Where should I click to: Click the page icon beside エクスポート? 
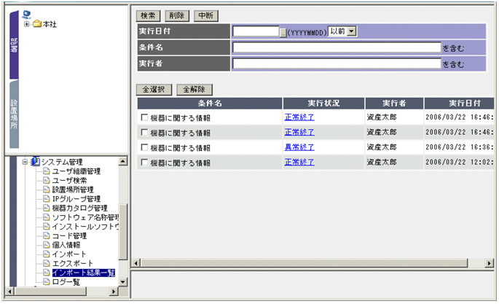(x=47, y=264)
